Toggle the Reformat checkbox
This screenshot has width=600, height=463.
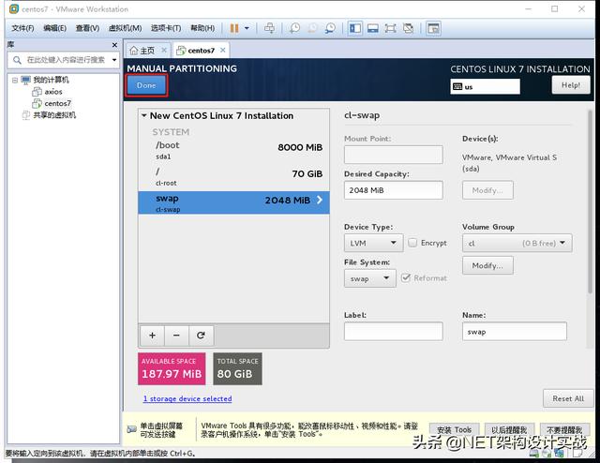[x=406, y=277]
